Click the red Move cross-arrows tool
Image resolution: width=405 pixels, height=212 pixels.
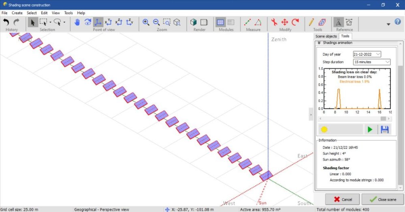[x=285, y=23]
